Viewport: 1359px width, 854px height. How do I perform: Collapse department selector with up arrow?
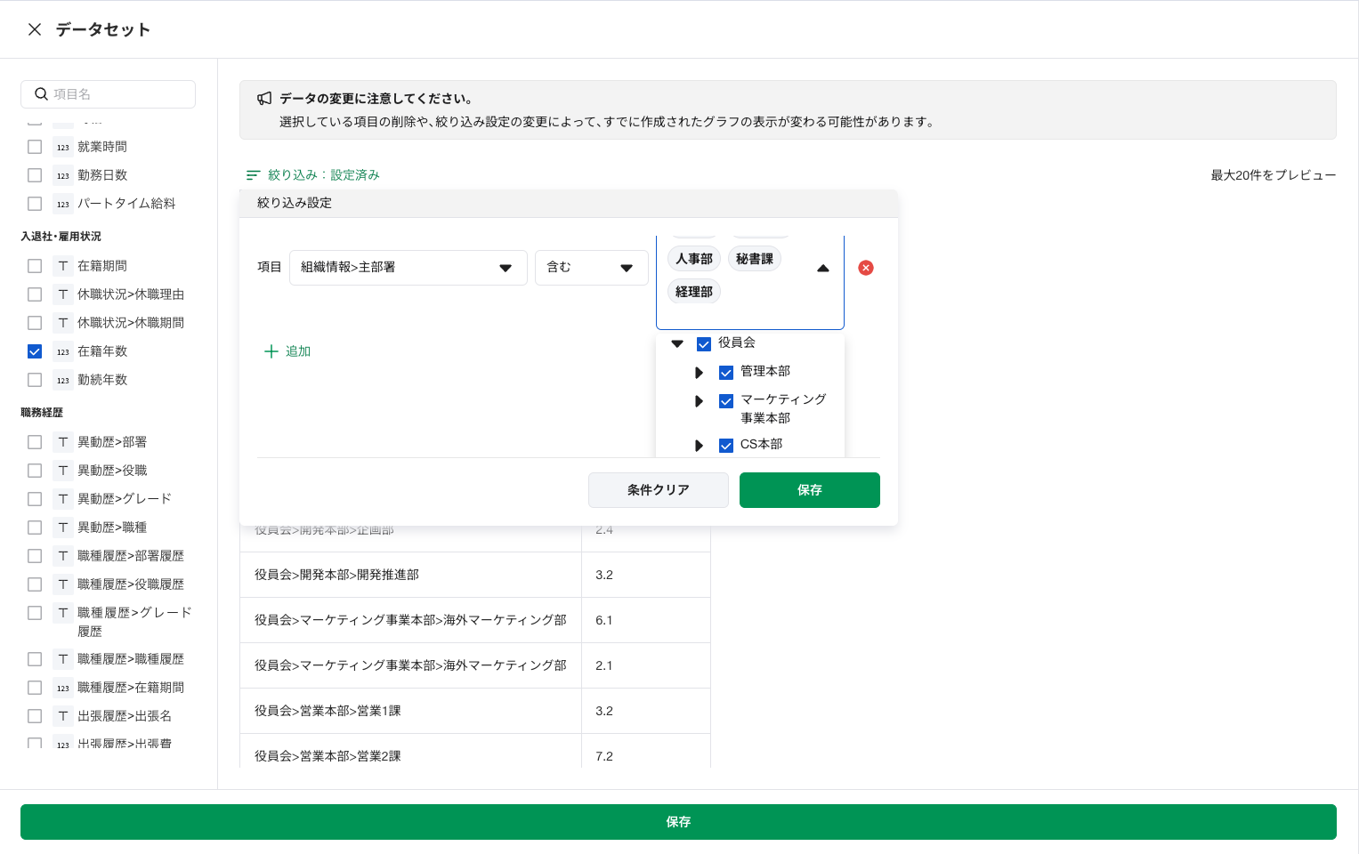coord(822,268)
